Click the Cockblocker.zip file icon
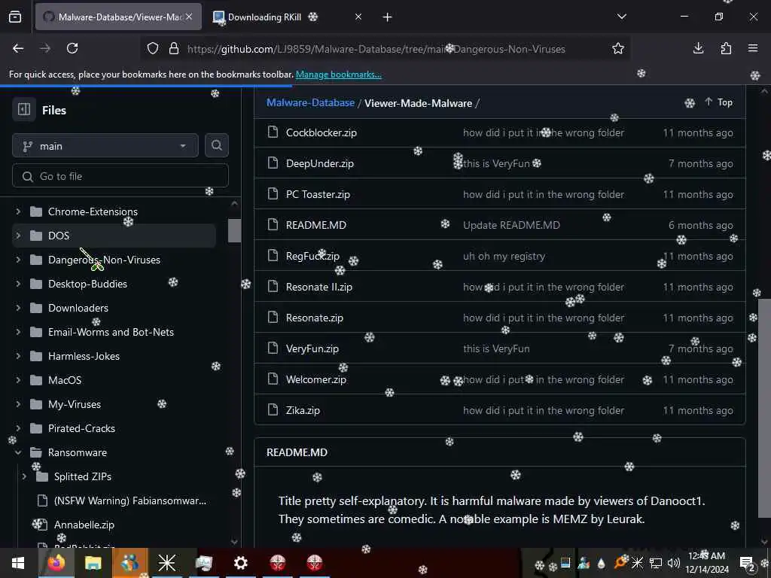The image size is (771, 578). coord(273,132)
